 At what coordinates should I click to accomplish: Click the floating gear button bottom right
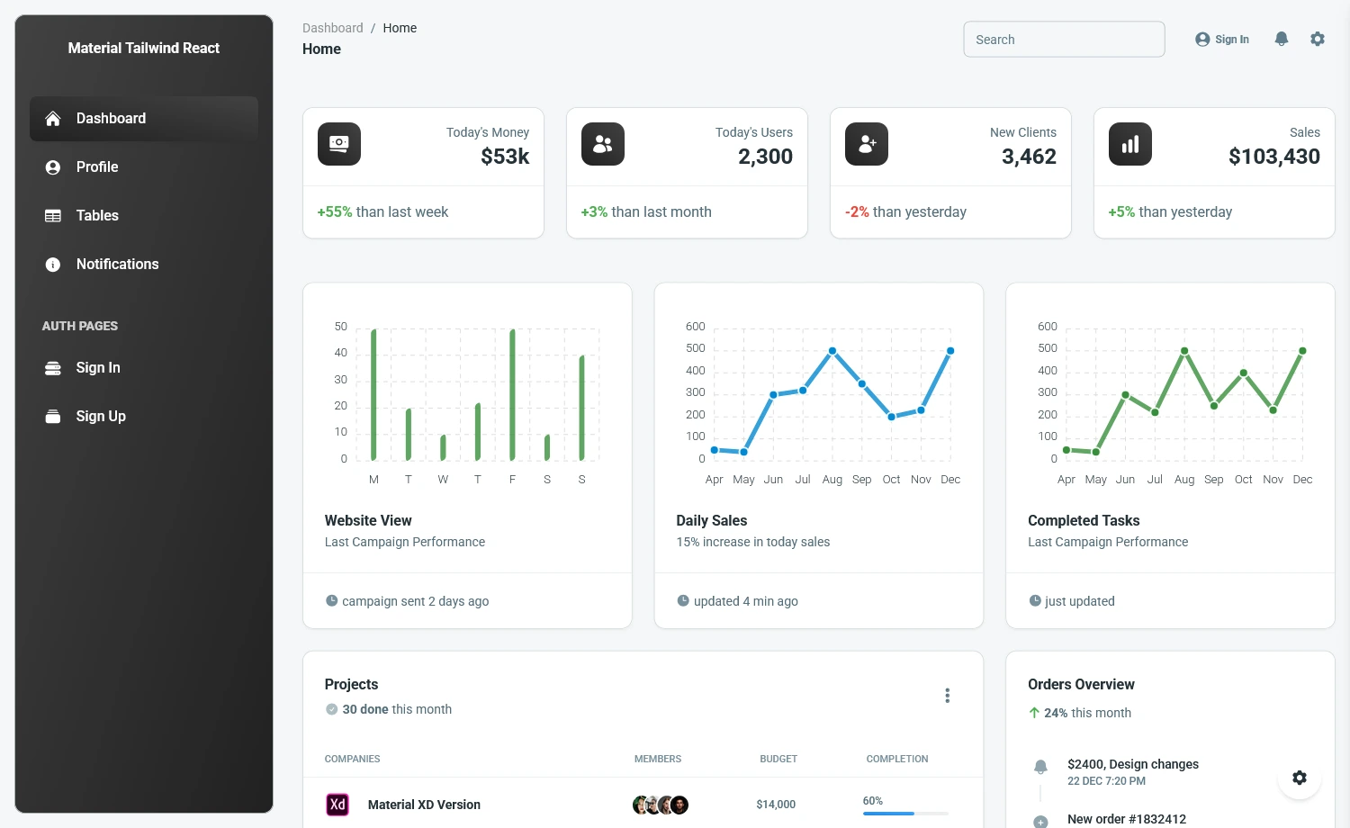tap(1299, 777)
